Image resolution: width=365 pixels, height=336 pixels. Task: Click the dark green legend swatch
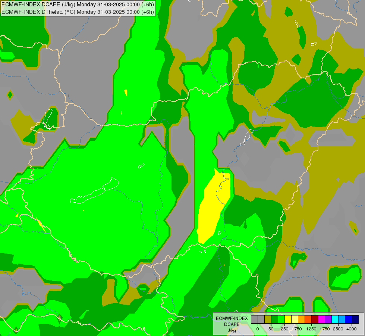pyautogui.click(x=275, y=319)
